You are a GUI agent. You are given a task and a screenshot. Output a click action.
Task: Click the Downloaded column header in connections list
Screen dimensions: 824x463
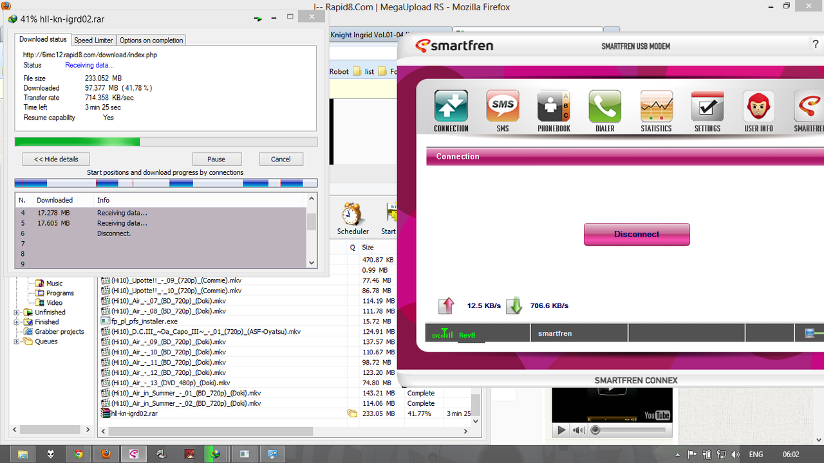tap(62, 200)
